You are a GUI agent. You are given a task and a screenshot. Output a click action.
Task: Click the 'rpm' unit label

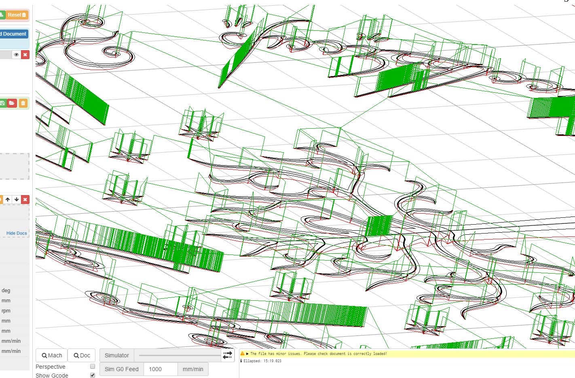pos(6,311)
